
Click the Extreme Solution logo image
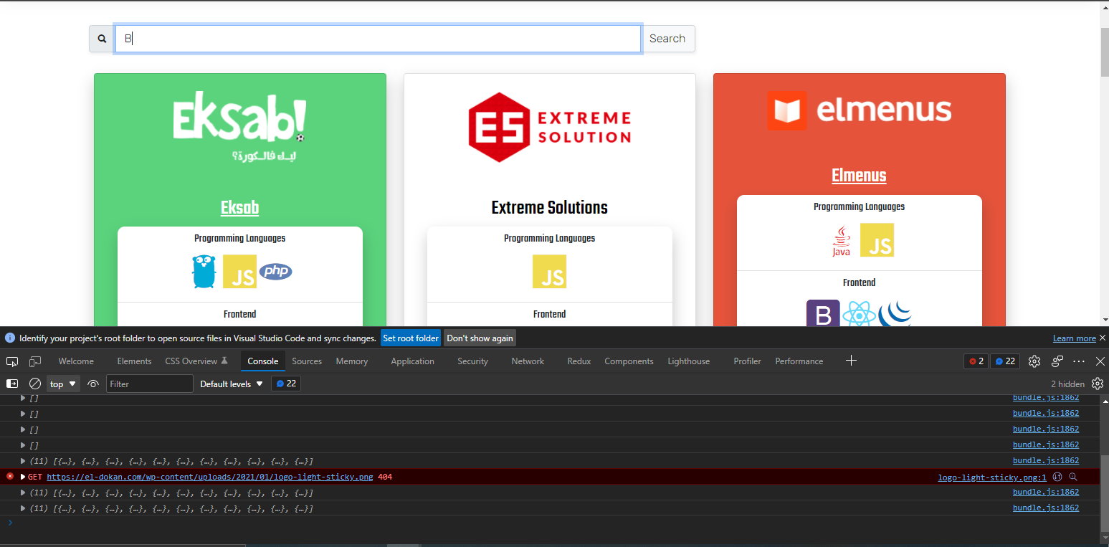click(x=550, y=127)
